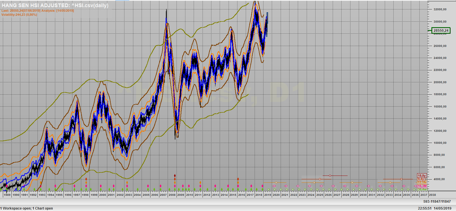Click the 36,4w cycle label
Screen dimensions: 456x211
[422, 189]
